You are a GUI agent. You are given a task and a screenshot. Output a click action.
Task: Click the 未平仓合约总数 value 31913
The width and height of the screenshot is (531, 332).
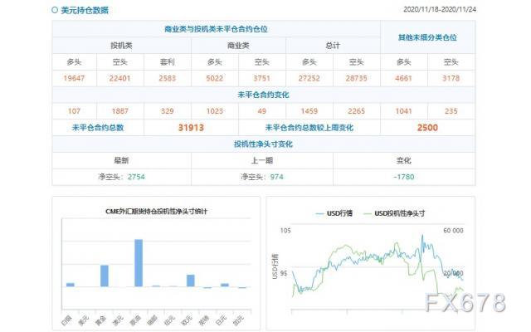pyautogui.click(x=191, y=128)
